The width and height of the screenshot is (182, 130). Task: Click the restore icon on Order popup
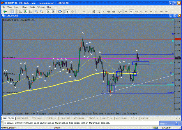pyautogui.click(x=176, y=123)
